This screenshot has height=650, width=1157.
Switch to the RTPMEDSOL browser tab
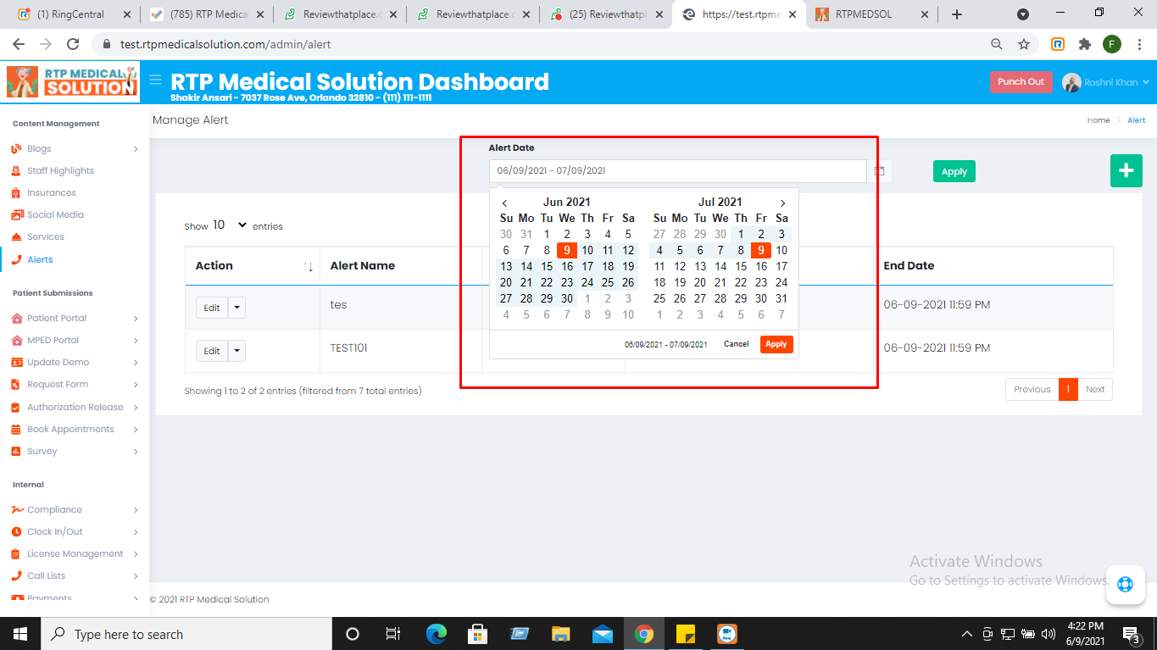[871, 14]
